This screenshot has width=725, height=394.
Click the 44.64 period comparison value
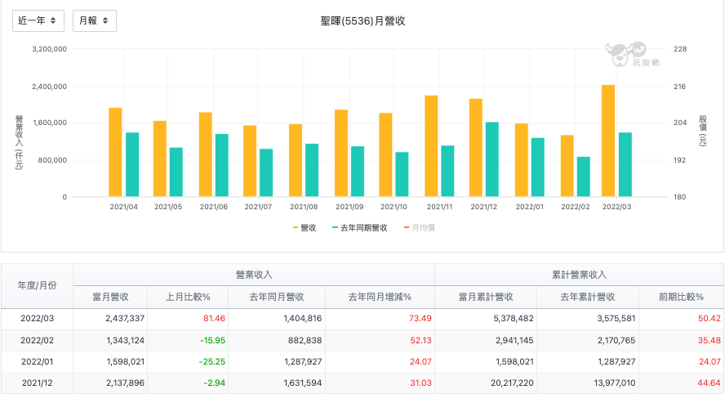(709, 383)
